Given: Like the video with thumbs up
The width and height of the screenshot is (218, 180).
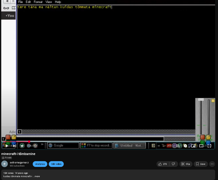Looking at the screenshot, I should coord(163,164).
